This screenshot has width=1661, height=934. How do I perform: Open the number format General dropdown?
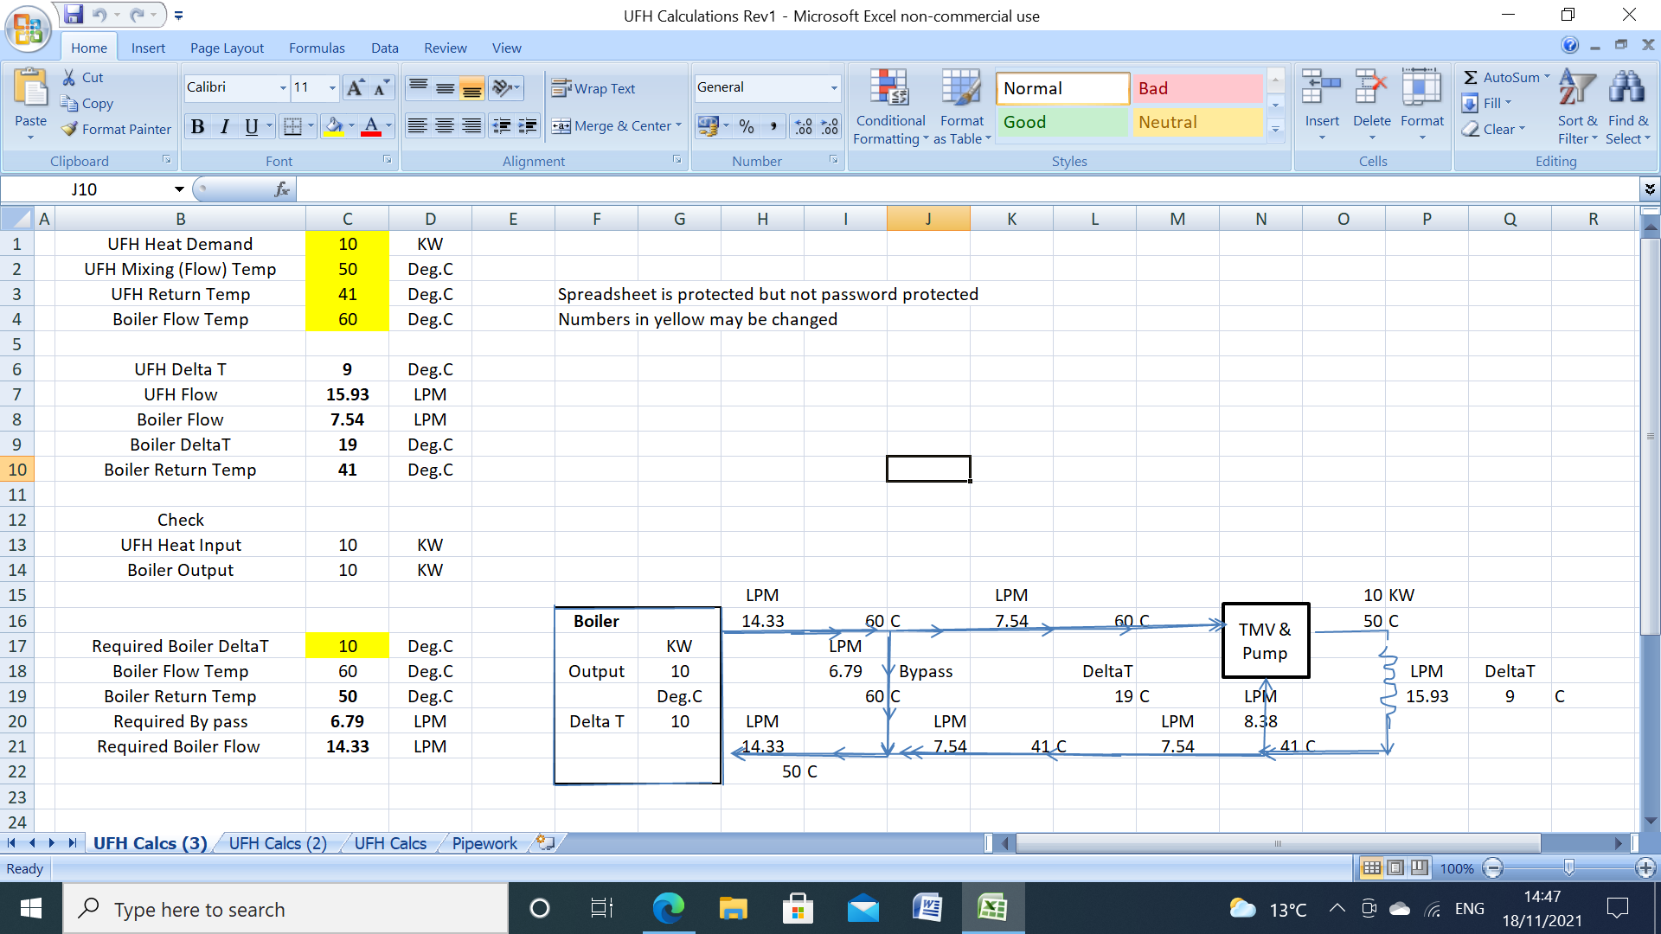tap(834, 87)
